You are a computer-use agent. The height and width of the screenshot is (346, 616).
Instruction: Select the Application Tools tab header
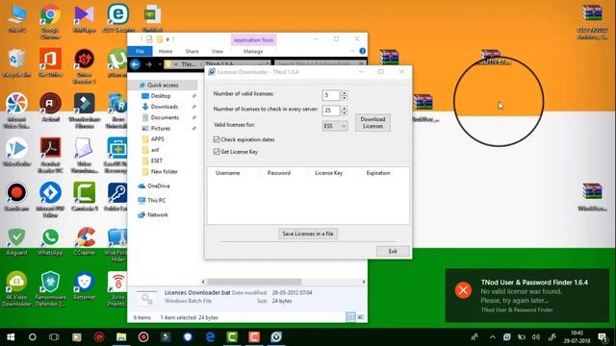253,39
